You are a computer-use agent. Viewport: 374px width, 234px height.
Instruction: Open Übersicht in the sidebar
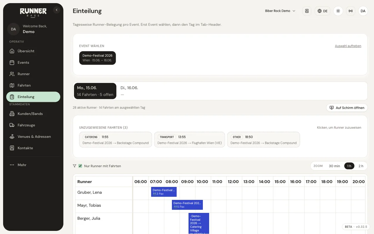(x=33, y=51)
